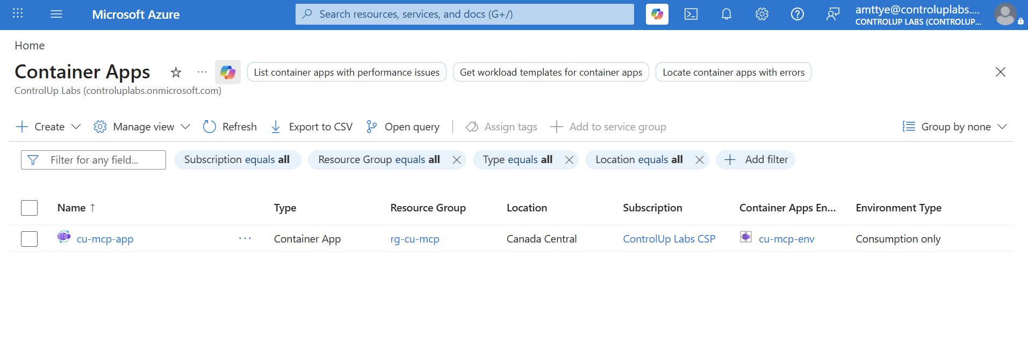1028x345 pixels.
Task: Open query in Resource Graph
Action: point(402,127)
